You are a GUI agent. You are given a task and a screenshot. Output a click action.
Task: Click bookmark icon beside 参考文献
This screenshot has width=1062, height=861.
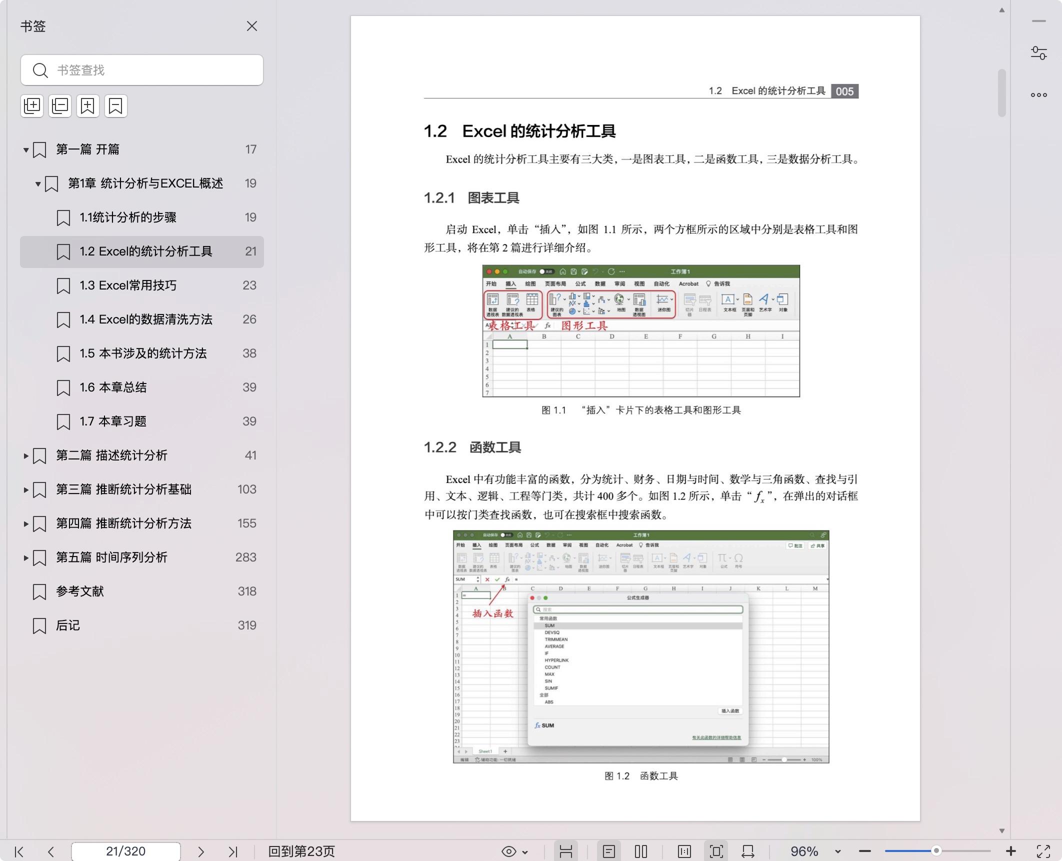click(x=39, y=592)
